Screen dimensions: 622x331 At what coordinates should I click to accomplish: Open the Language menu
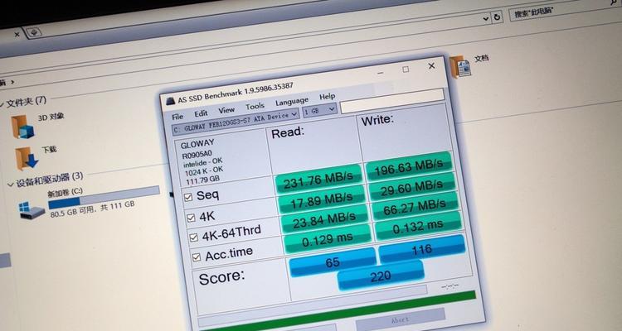click(292, 102)
